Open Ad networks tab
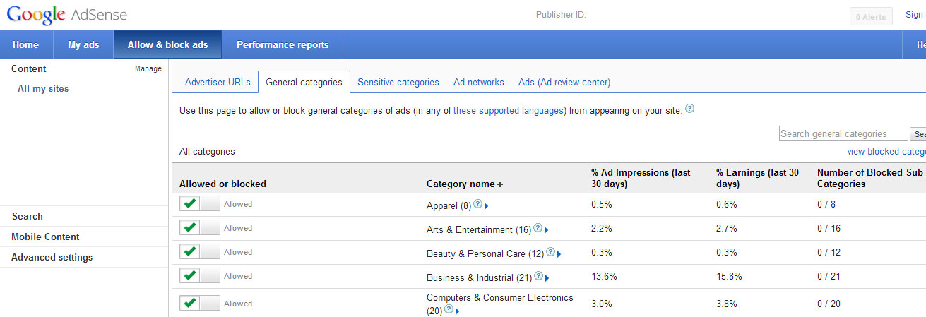The image size is (926, 317). pos(479,83)
